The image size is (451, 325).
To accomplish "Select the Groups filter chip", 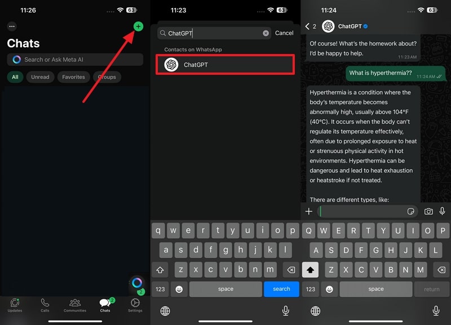I will point(107,77).
